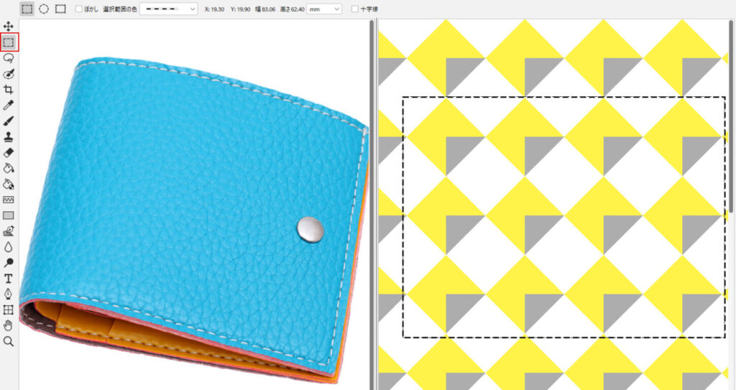Select the Paint Bucket fill tool

tap(9, 168)
